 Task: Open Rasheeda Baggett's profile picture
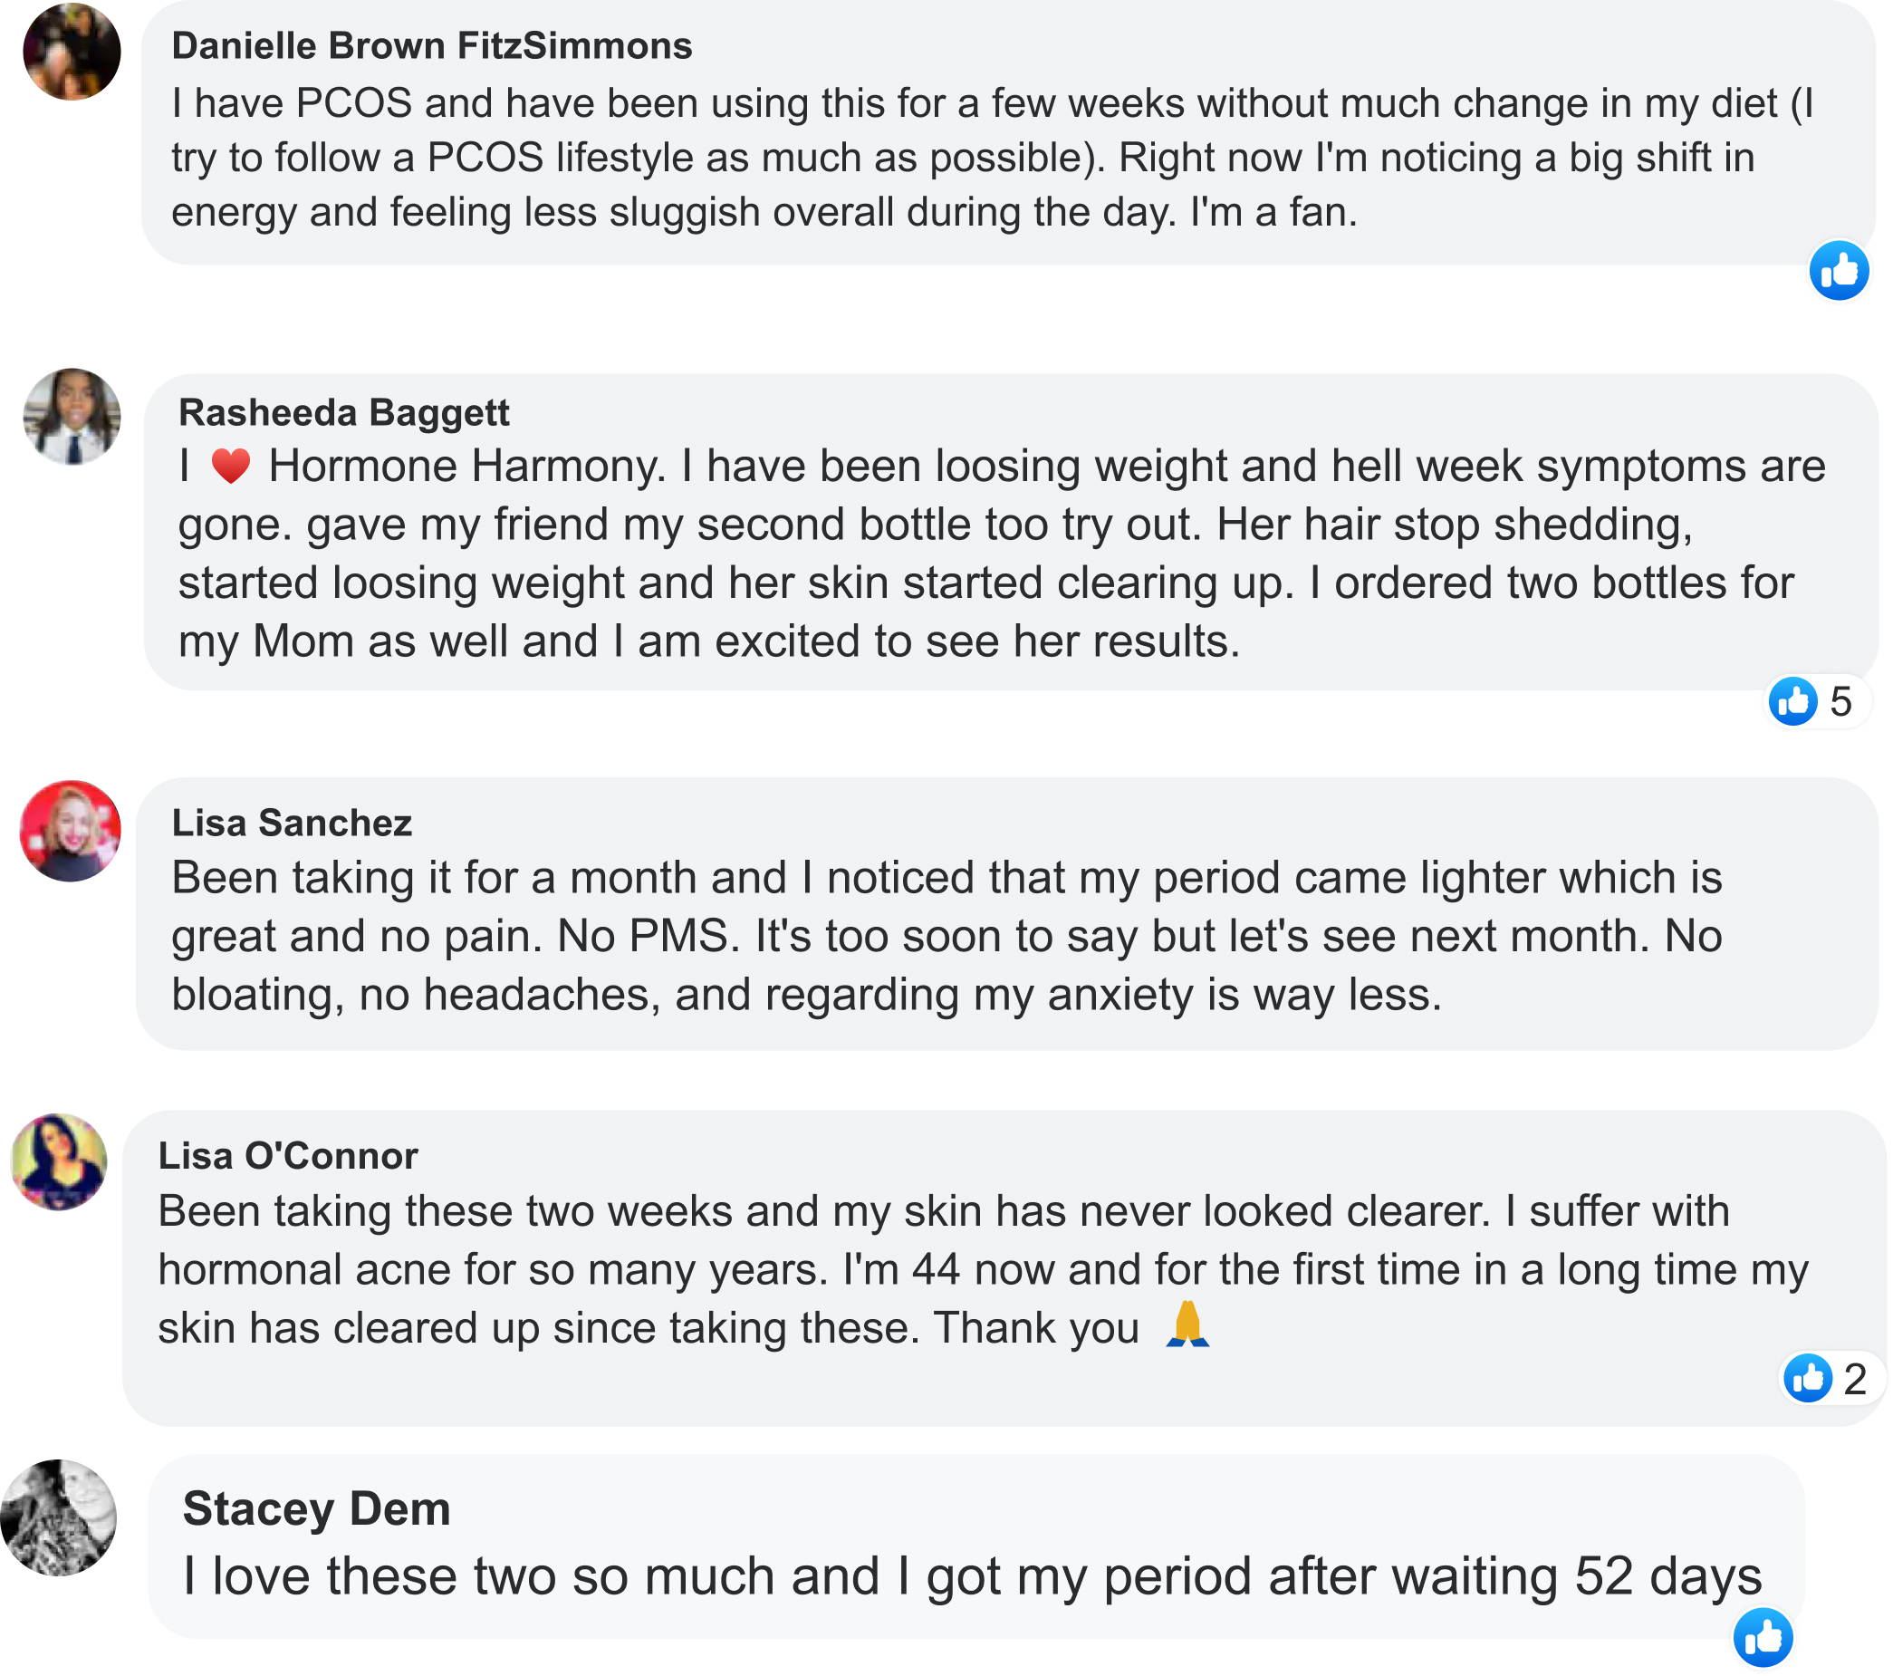pos(72,417)
